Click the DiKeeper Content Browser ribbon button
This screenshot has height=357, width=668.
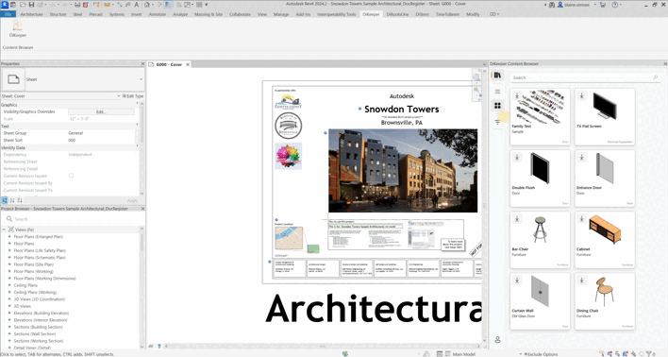[18, 28]
